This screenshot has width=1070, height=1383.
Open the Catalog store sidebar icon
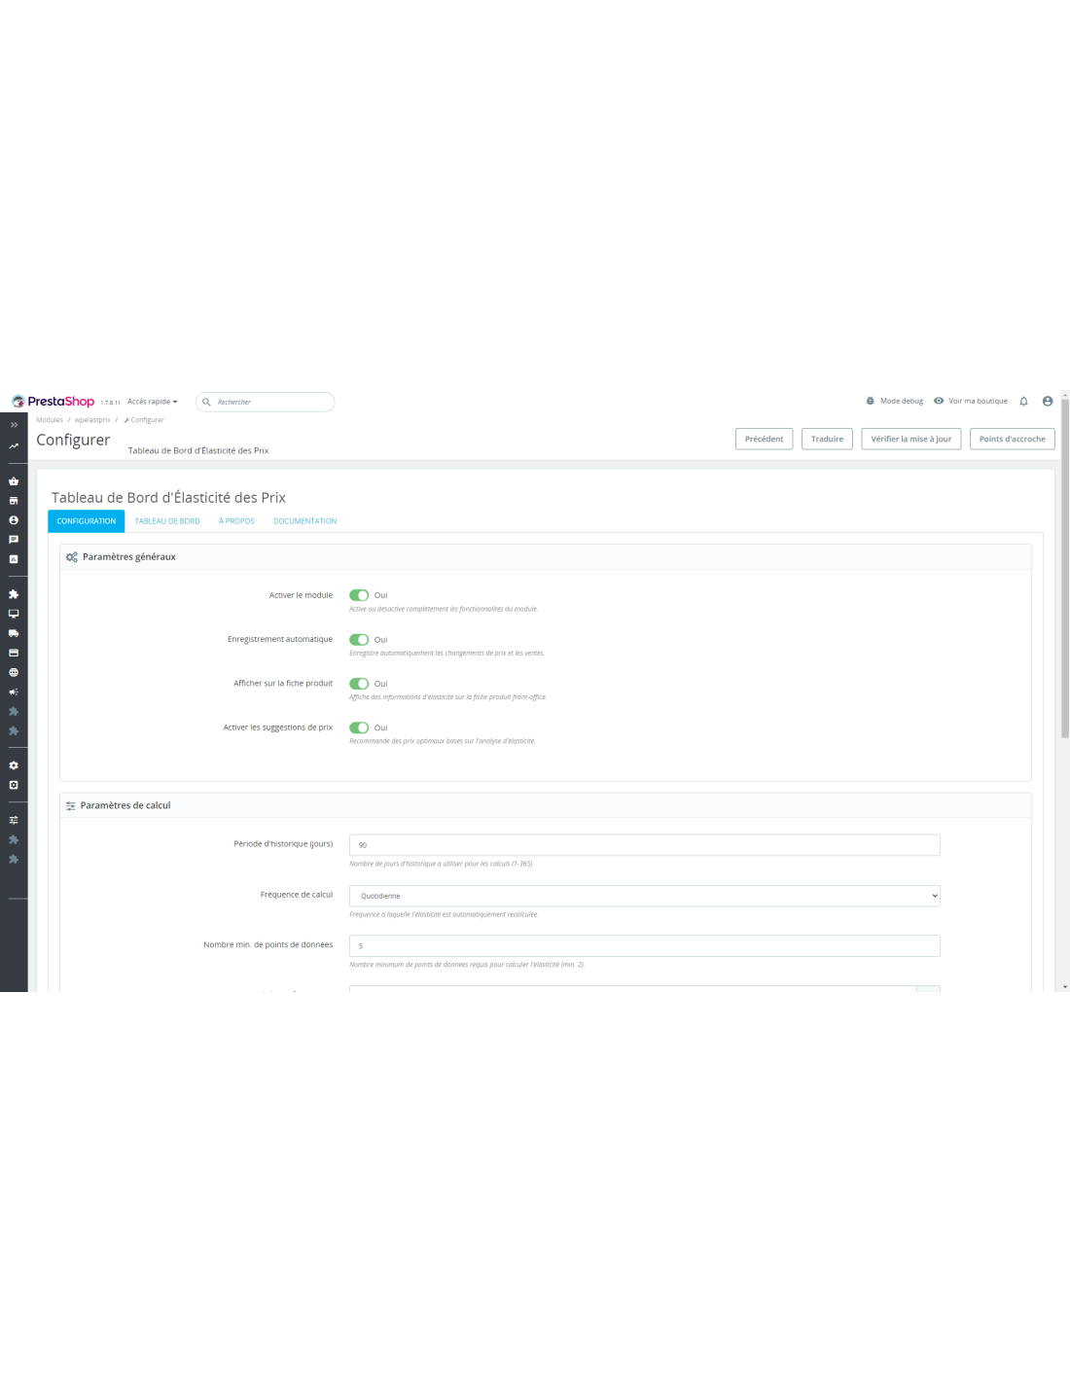(x=14, y=501)
